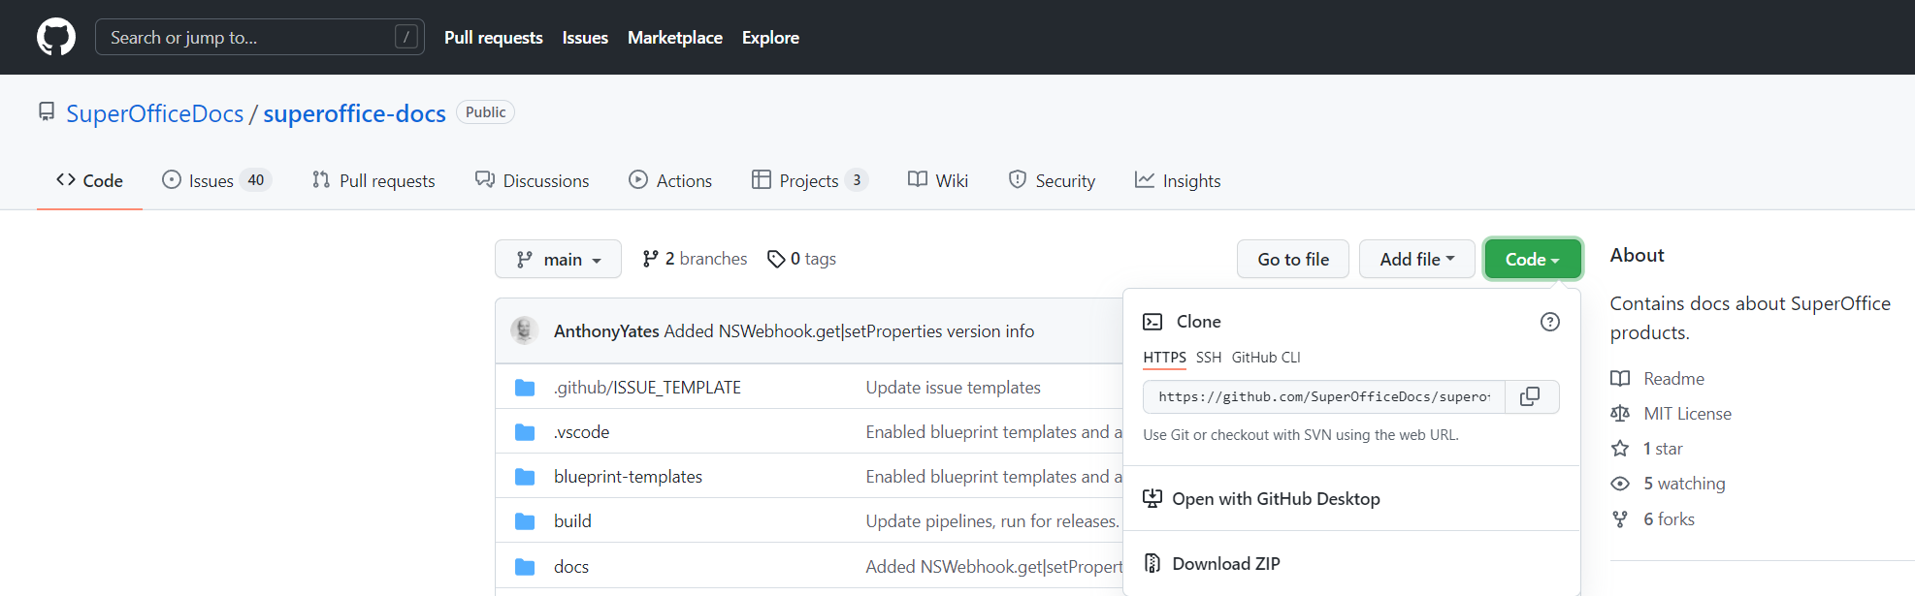Image resolution: width=1915 pixels, height=596 pixels.
Task: Open the Insights tab
Action: pyautogui.click(x=1178, y=180)
